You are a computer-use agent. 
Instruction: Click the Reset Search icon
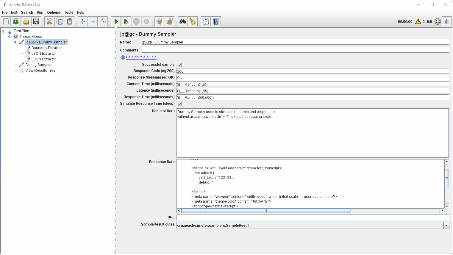click(x=193, y=21)
